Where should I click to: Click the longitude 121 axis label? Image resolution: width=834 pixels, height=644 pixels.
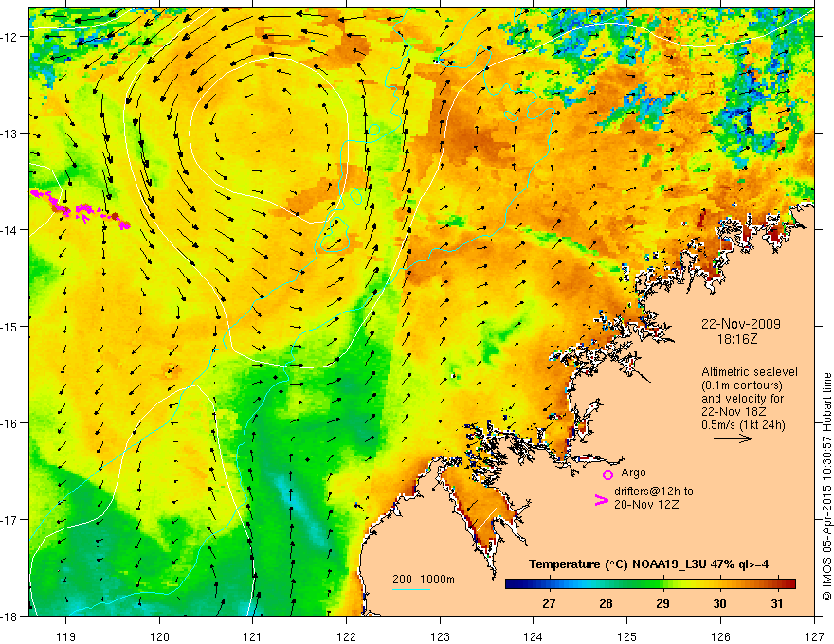coord(253,637)
